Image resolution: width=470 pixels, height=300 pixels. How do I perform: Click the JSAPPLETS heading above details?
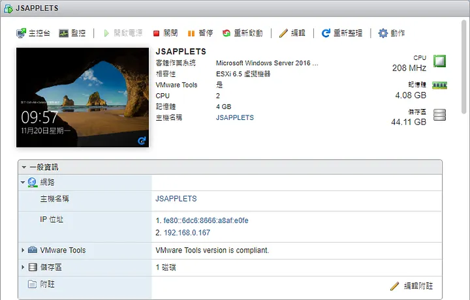(x=181, y=52)
